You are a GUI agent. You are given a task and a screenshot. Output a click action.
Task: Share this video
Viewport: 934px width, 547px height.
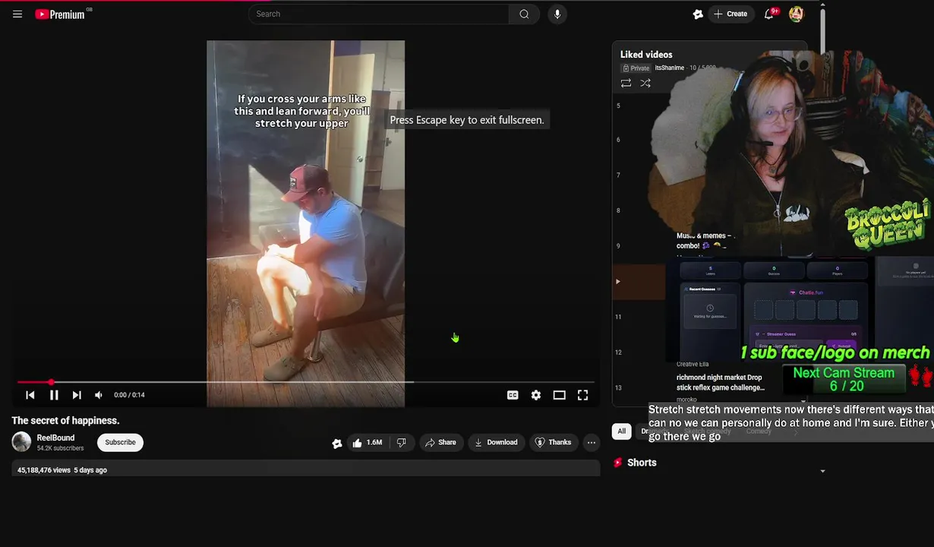[440, 442]
